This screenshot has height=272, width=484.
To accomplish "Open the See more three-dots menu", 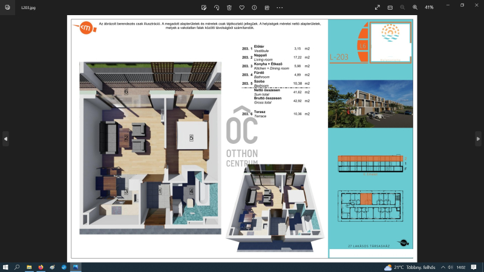I will coord(280,7).
